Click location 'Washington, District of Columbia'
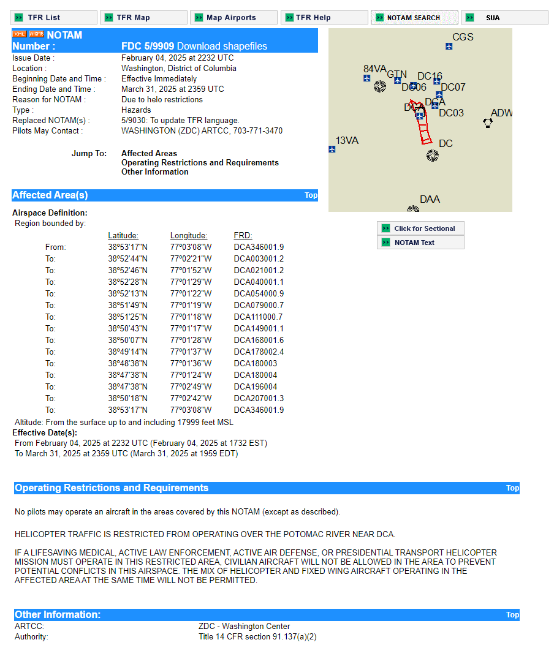The image size is (554, 648). coord(178,68)
